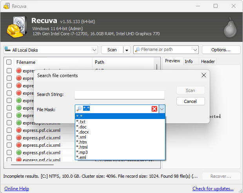243x193 pixels.
Task: Check the first file row checkbox
Action: point(9,71)
